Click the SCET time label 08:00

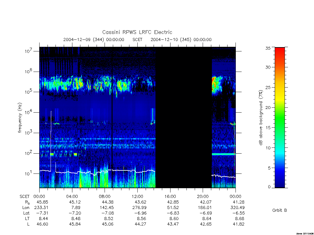pos(105,196)
